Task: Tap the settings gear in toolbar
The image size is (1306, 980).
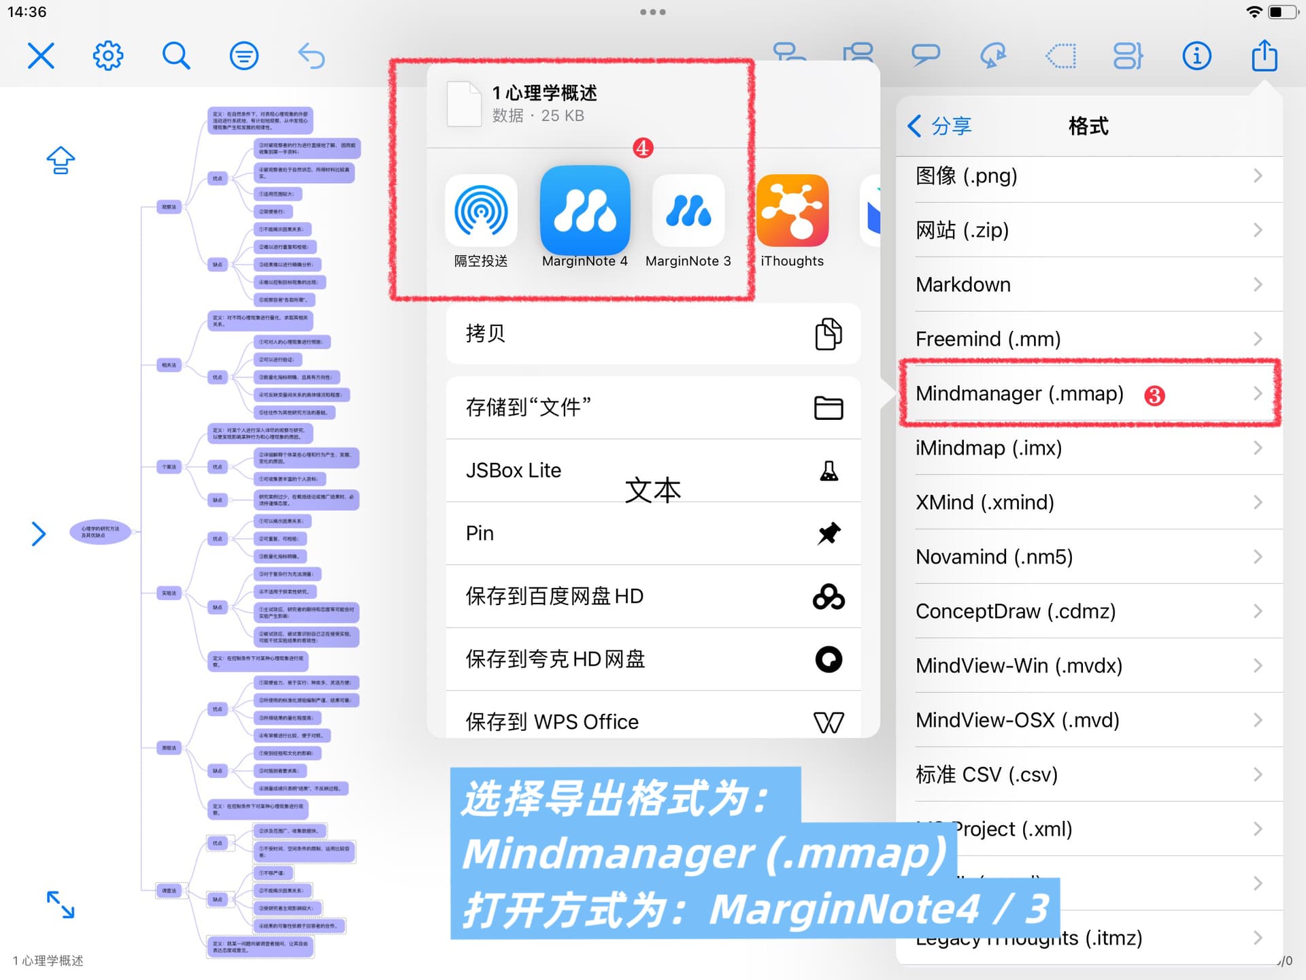Action: click(x=108, y=56)
